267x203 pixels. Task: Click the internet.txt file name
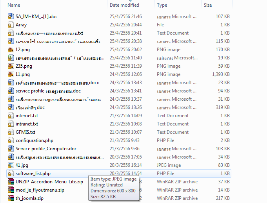(x=27, y=116)
